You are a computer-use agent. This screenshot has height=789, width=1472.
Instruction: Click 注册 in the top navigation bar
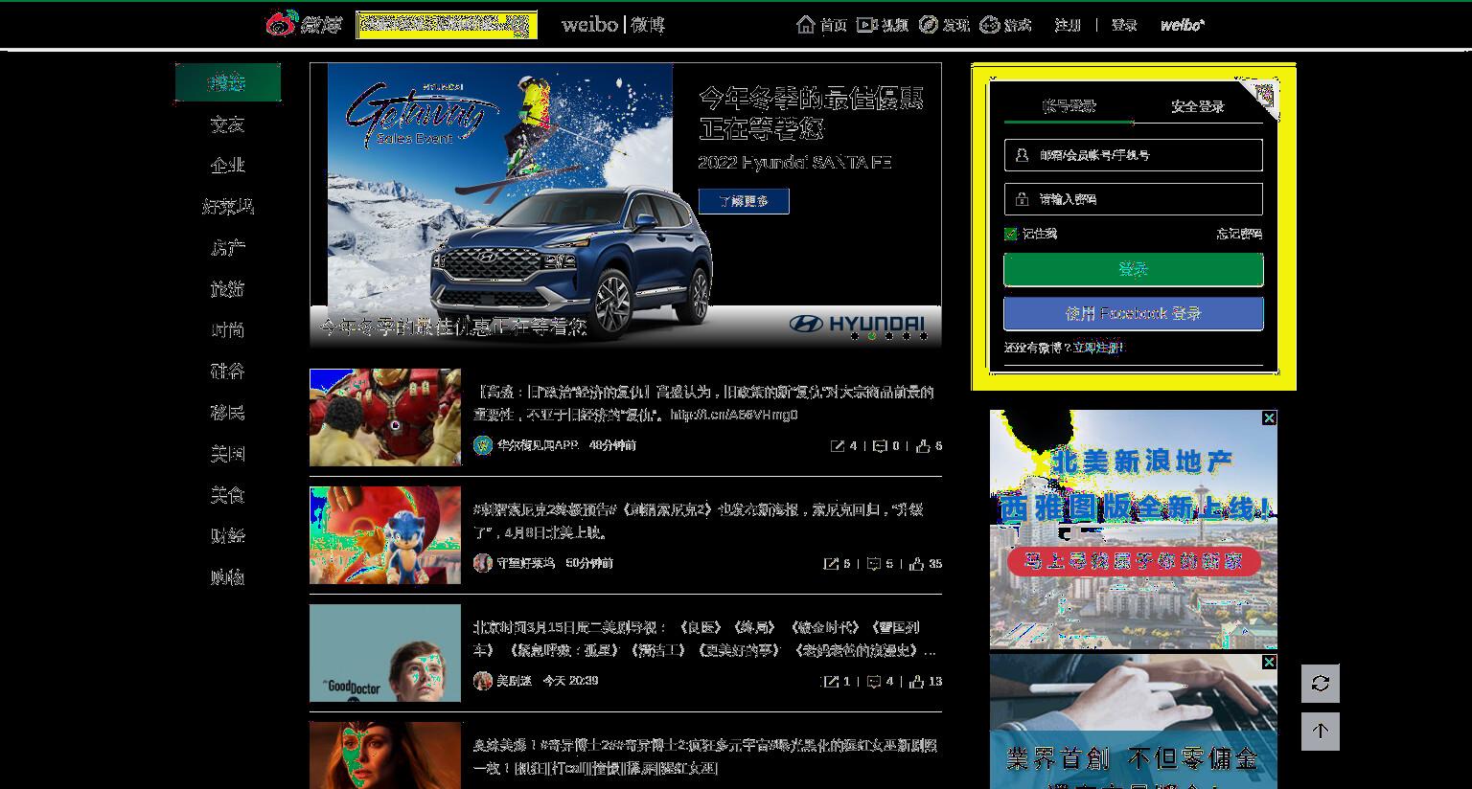(1068, 25)
